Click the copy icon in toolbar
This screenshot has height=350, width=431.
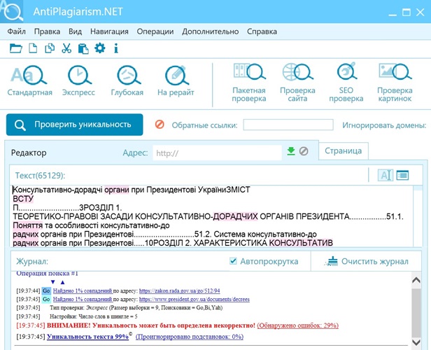pos(50,48)
